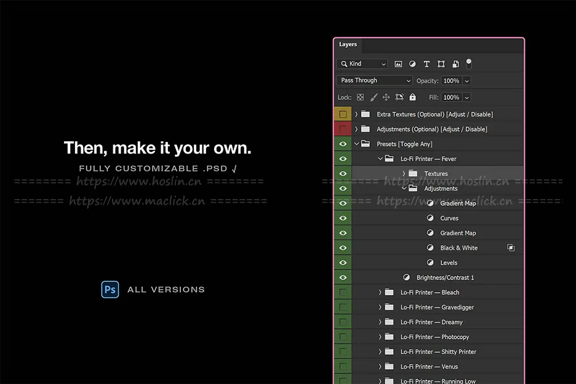This screenshot has width=576, height=384.
Task: Click the Fill percentage input field
Action: pyautogui.click(x=450, y=98)
